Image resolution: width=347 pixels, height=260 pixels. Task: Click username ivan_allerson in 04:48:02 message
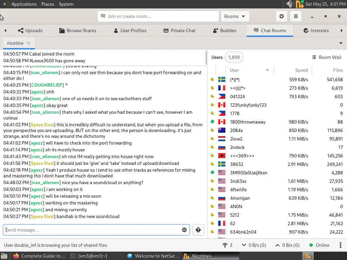coord(45,182)
